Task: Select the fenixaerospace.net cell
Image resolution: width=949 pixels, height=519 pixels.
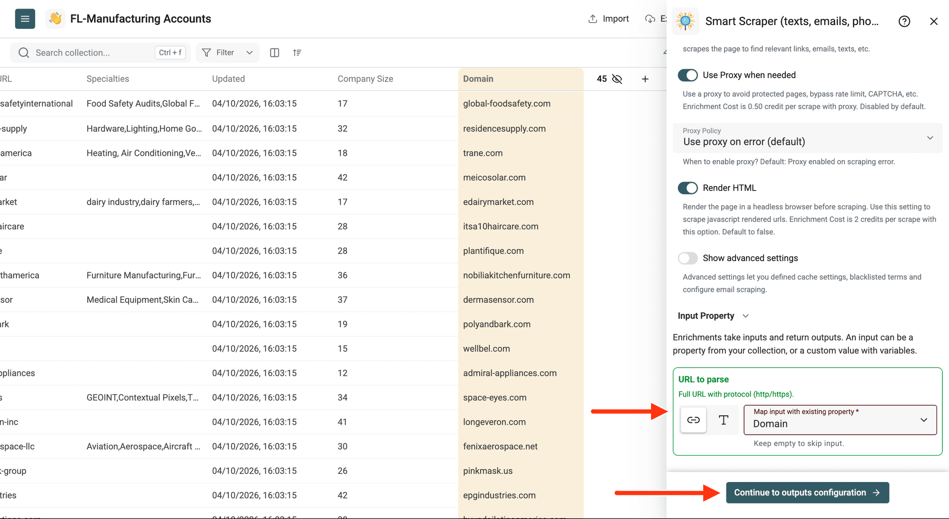Action: coord(521,446)
